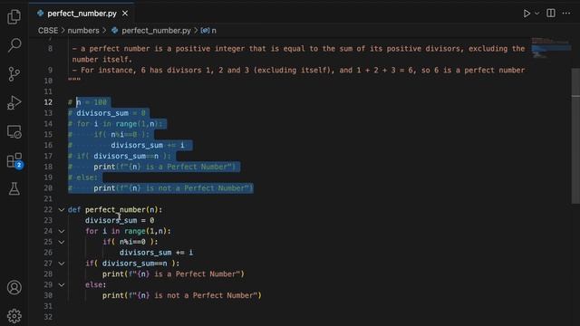Open the run options dropdown arrow
The width and height of the screenshot is (580, 326).
pos(537,14)
